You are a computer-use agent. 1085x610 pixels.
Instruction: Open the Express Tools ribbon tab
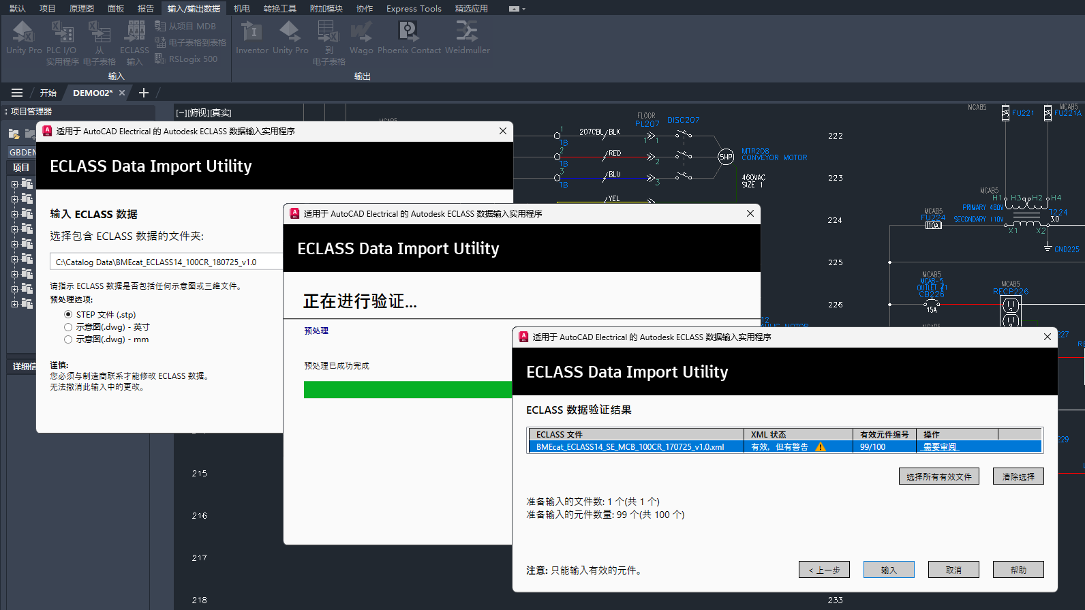tap(414, 9)
